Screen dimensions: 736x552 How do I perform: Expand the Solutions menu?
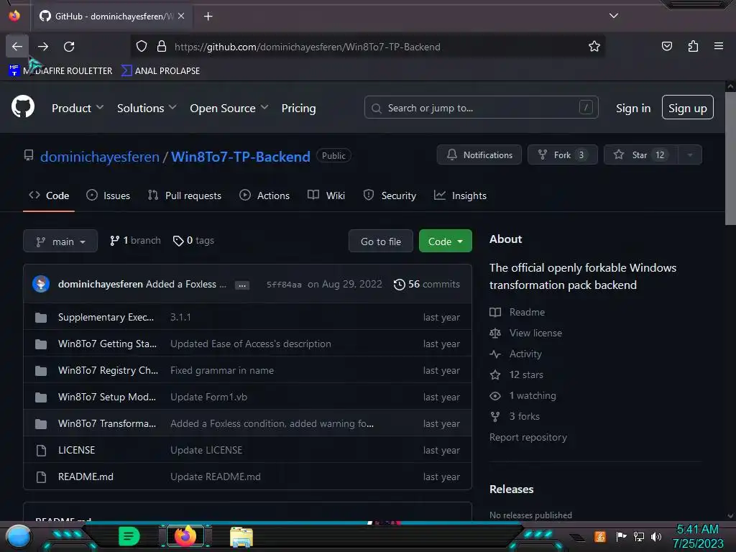(x=147, y=108)
